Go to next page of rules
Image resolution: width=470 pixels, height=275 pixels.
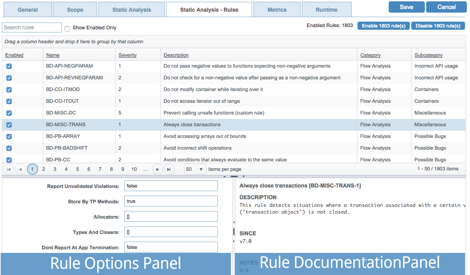(157, 169)
